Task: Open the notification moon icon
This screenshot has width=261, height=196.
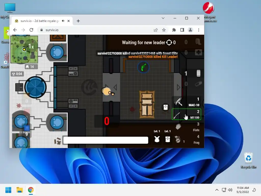Action: pyautogui.click(x=254, y=190)
